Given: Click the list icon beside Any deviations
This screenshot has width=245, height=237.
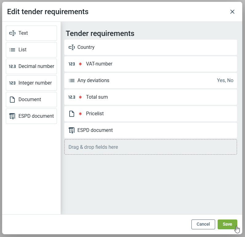Looking at the screenshot, I should (71, 81).
